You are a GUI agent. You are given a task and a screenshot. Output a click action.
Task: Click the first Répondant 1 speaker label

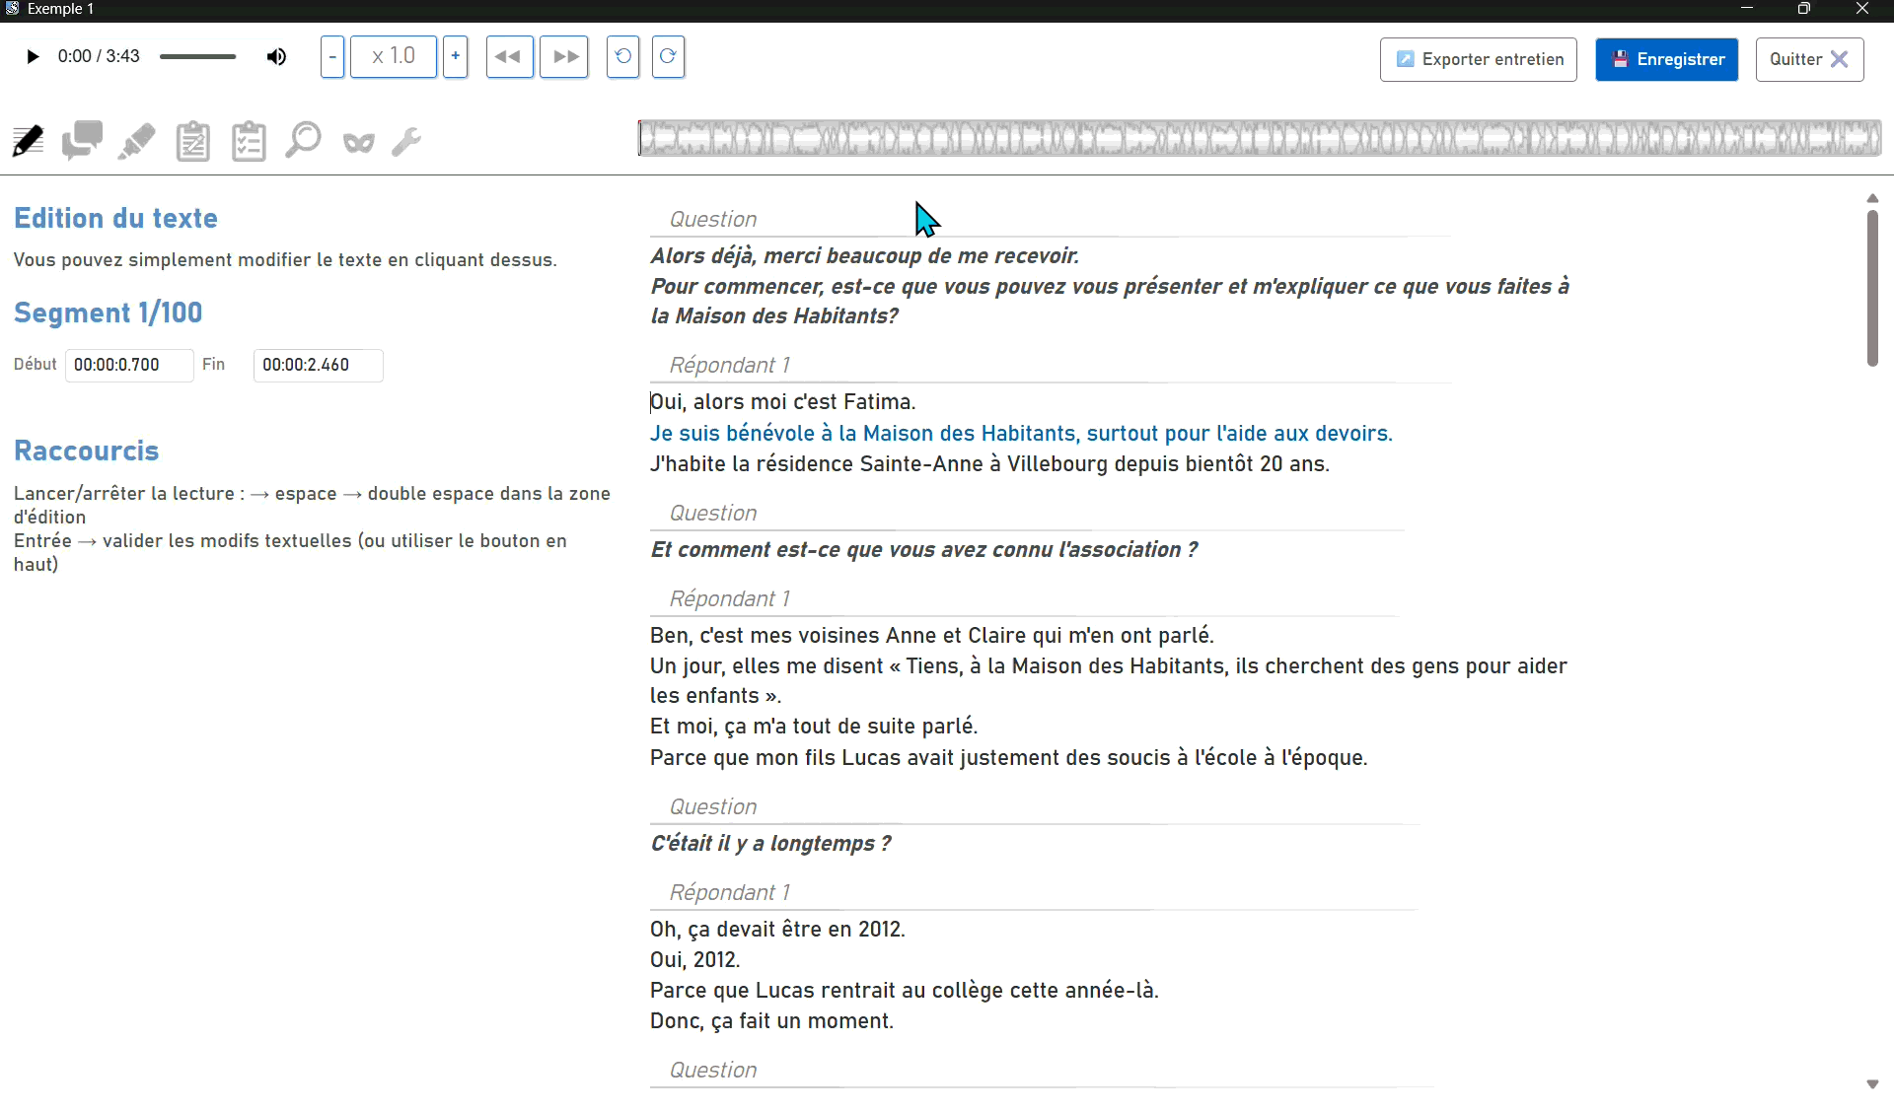[730, 365]
